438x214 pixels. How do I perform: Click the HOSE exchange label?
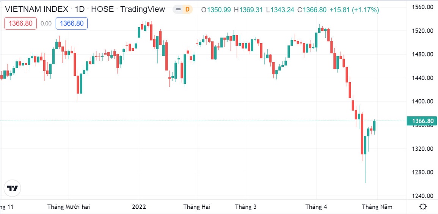point(102,9)
